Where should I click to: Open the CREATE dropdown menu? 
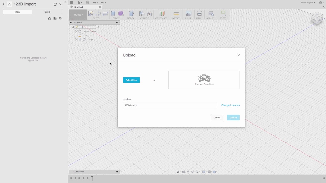pos(117,18)
